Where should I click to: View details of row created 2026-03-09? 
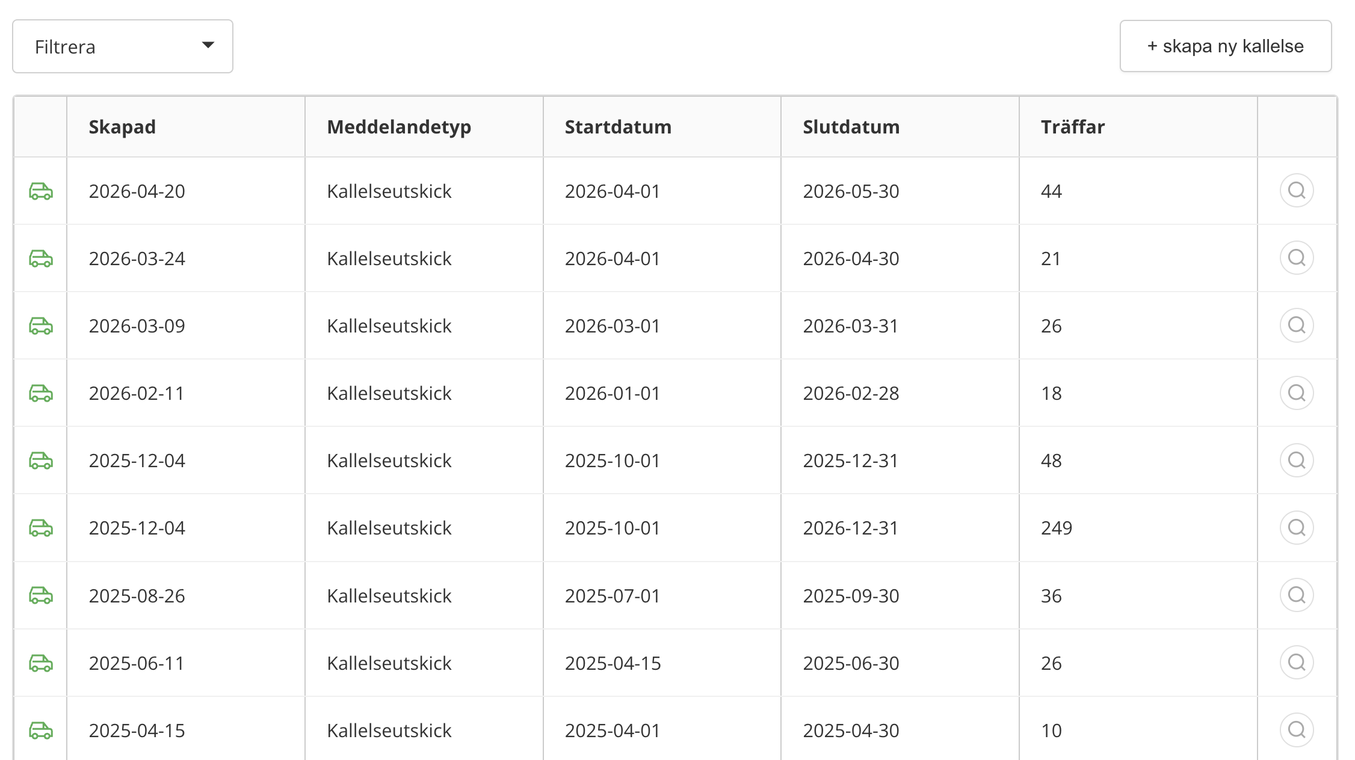pyautogui.click(x=1296, y=325)
